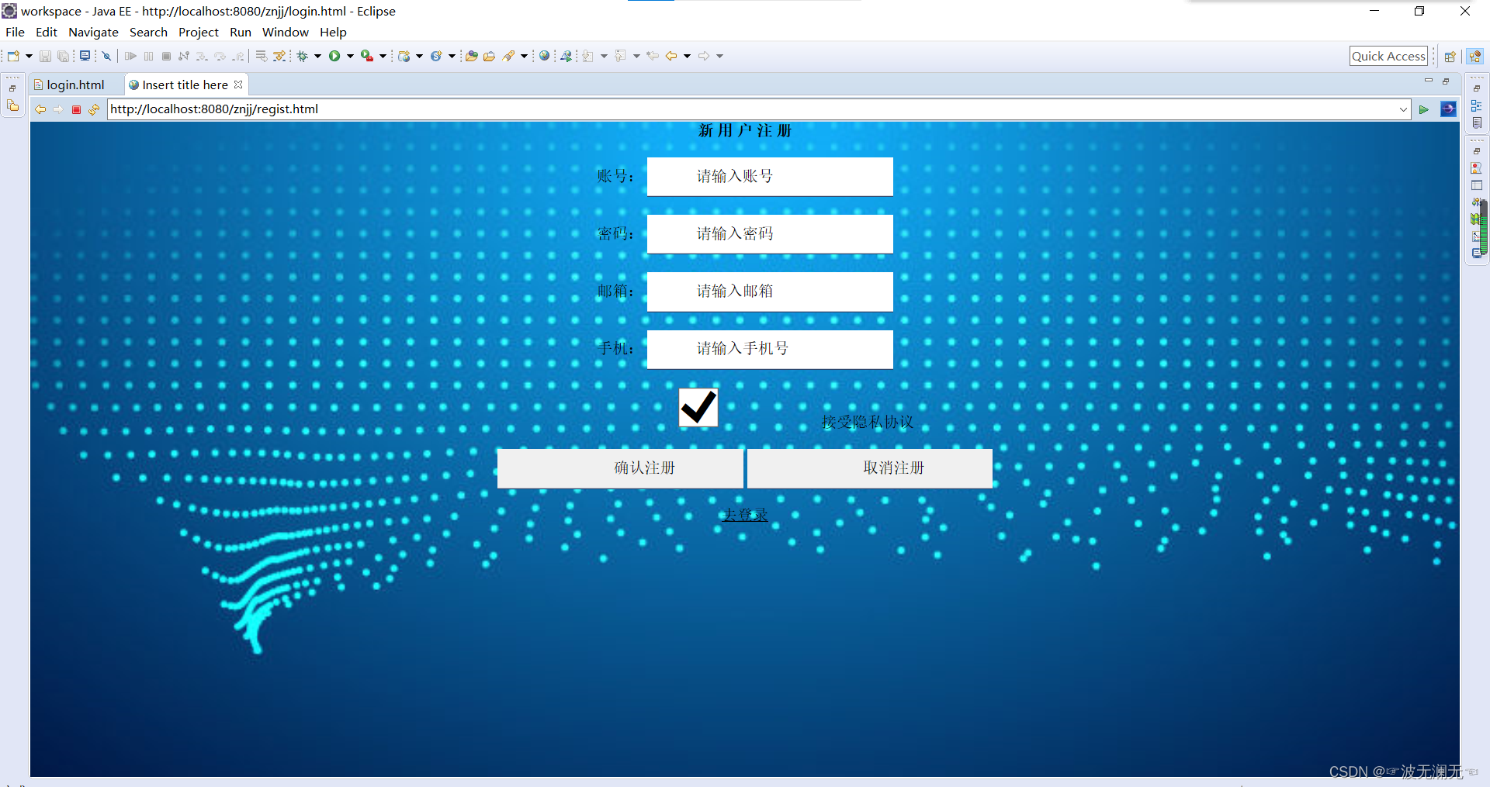Open the New wizard dropdown arrow
Image resolution: width=1490 pixels, height=787 pixels.
[x=29, y=56]
